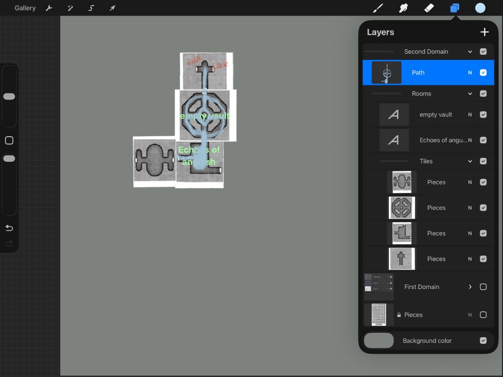503x377 pixels.
Task: Select Pieces layer with octagon tile thumbnail
Action: tap(402, 208)
